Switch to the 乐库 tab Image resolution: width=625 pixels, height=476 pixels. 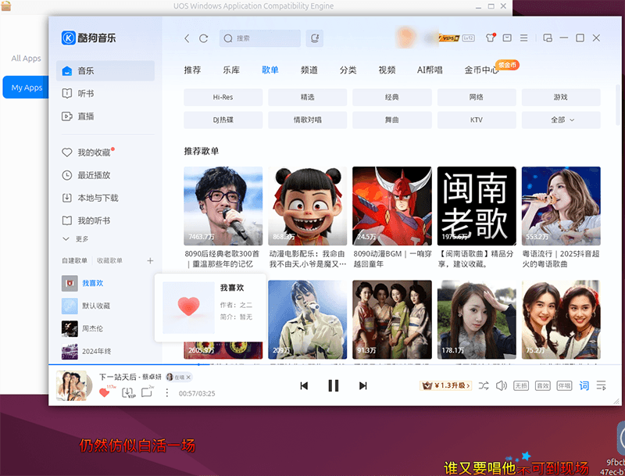coord(231,70)
